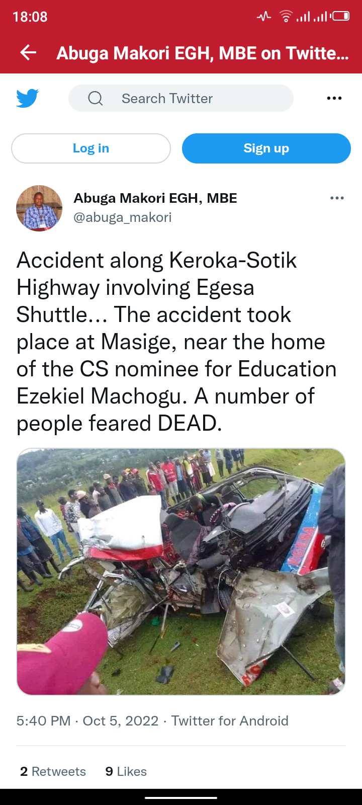Open the Abuga Makori EGH, MBE profile name

tap(155, 198)
